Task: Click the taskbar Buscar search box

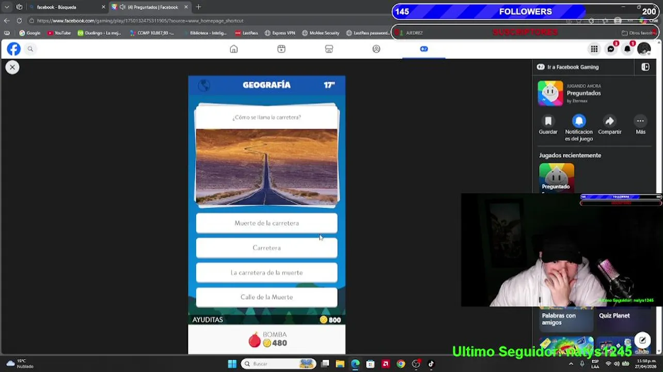Action: pos(278,364)
